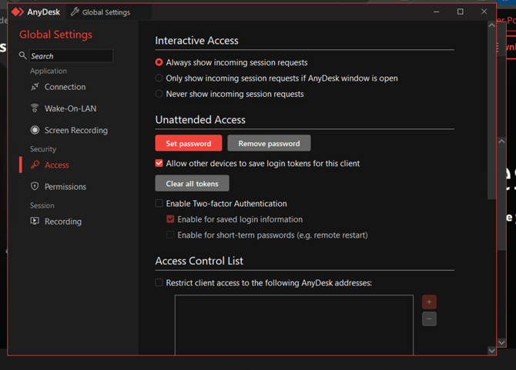
Task: Open session Recording settings
Action: [63, 222]
